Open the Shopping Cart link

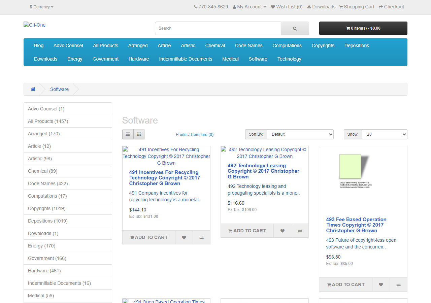coord(356,7)
